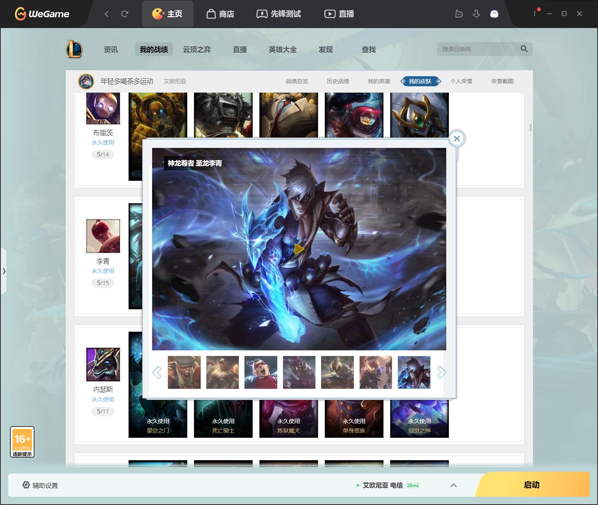Select fourth skin thumbnail in strip
Viewport: 598px width, 505px height.
299,372
